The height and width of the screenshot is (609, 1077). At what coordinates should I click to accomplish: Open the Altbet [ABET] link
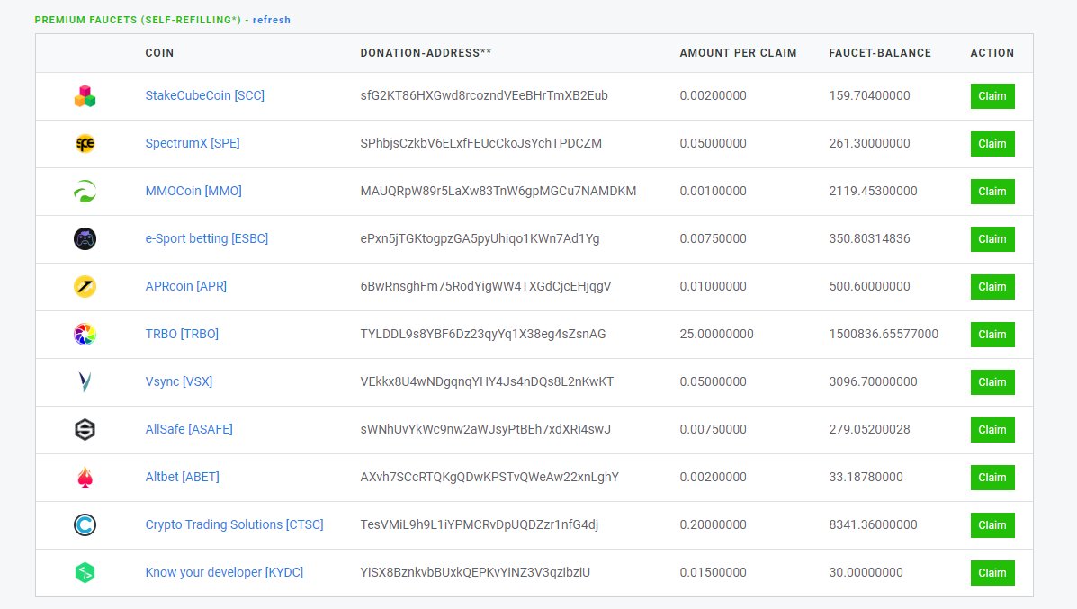pos(182,477)
